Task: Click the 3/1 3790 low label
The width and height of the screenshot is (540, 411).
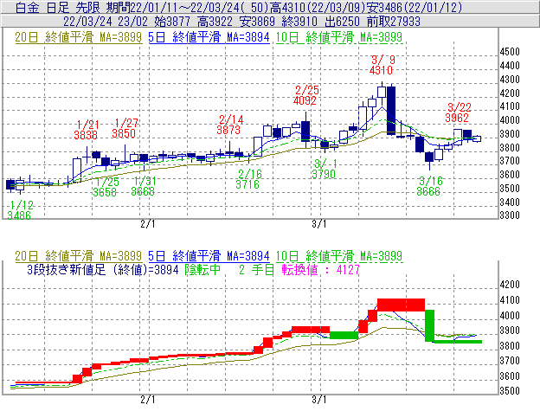Action: pos(324,169)
